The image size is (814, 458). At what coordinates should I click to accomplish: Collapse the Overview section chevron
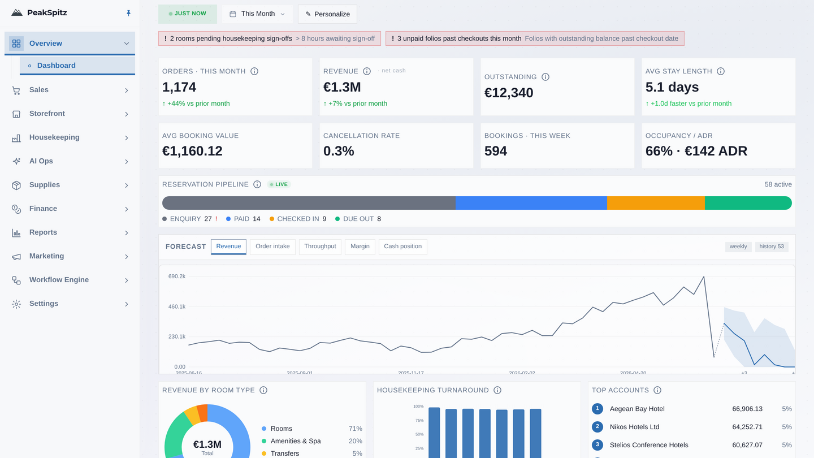pyautogui.click(x=127, y=44)
